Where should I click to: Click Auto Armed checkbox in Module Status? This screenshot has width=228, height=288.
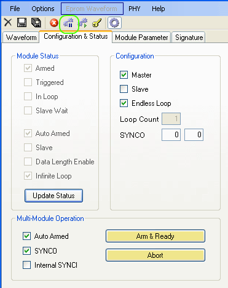28,133
